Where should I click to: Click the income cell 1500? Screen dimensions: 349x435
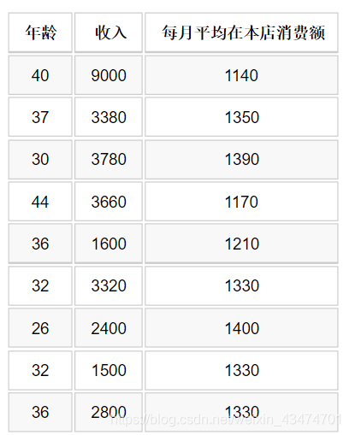pos(109,370)
